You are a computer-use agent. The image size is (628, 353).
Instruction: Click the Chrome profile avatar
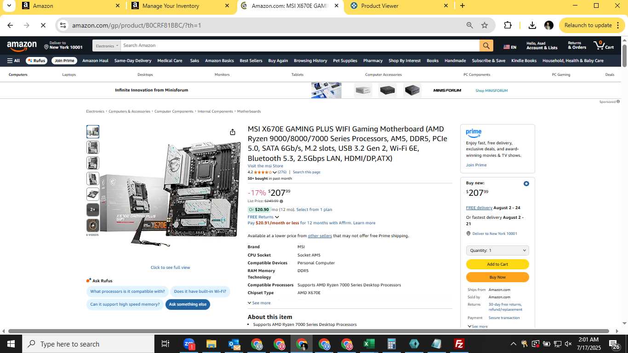pos(548,25)
